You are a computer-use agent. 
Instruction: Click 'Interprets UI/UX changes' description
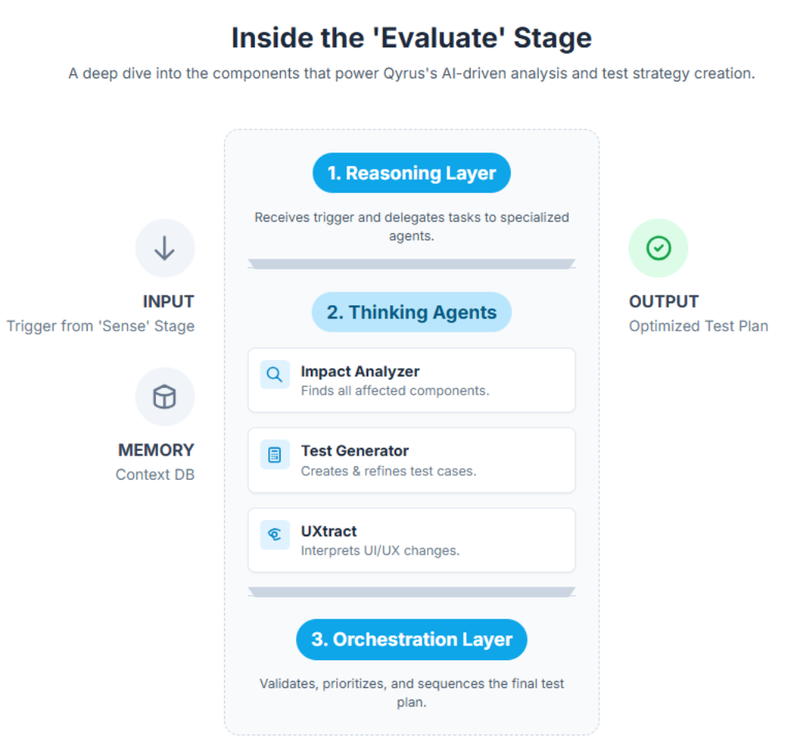pyautogui.click(x=380, y=551)
